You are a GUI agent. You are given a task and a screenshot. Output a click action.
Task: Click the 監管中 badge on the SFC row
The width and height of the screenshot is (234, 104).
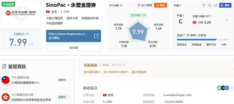pyautogui.click(x=62, y=97)
